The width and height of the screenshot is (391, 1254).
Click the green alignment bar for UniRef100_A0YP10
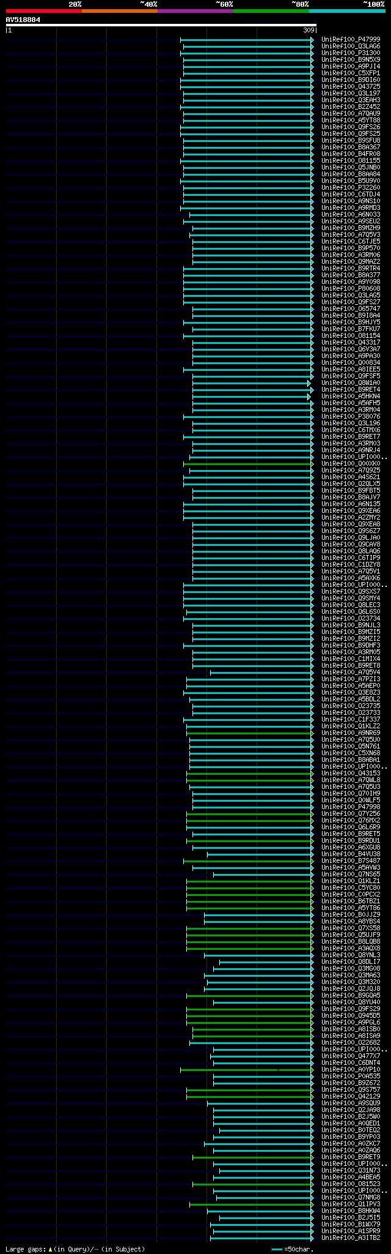tap(246, 1070)
